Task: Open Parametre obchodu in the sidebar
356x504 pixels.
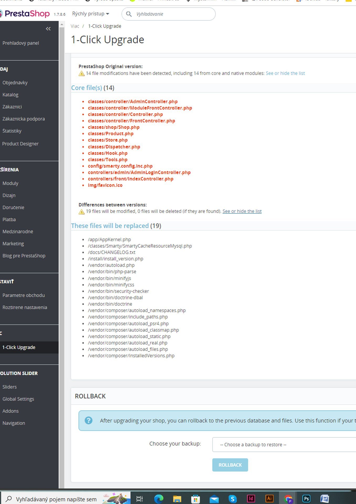Action: 24,296
